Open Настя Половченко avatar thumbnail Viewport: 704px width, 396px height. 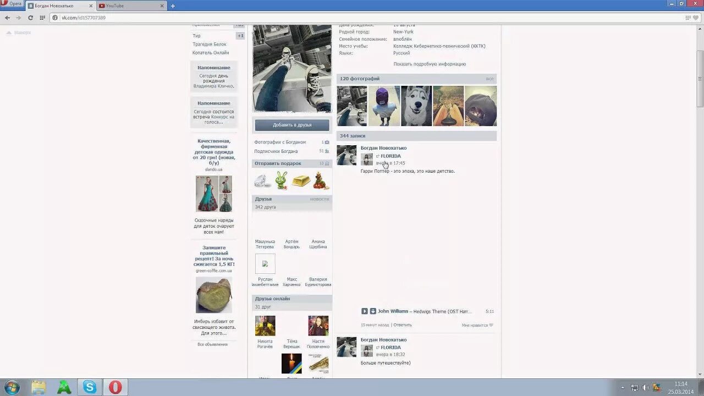click(318, 326)
